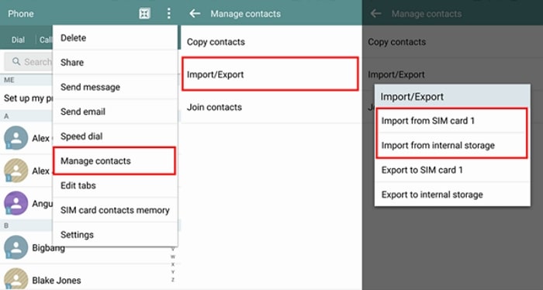
Task: Tap Import/Export in middle screen
Action: click(271, 74)
